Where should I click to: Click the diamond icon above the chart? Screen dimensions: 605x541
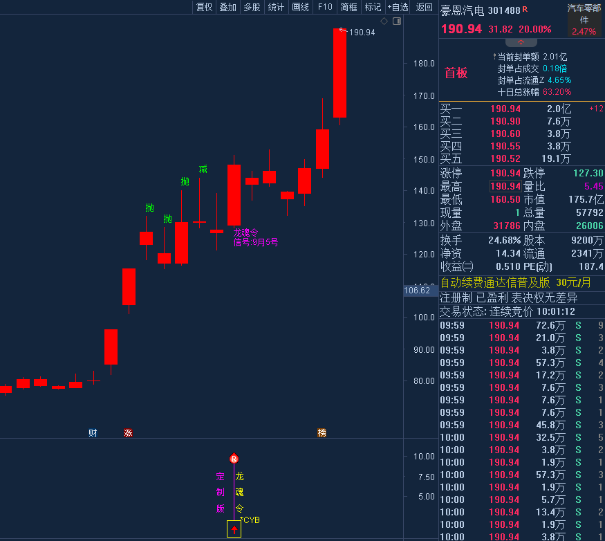tap(386, 21)
